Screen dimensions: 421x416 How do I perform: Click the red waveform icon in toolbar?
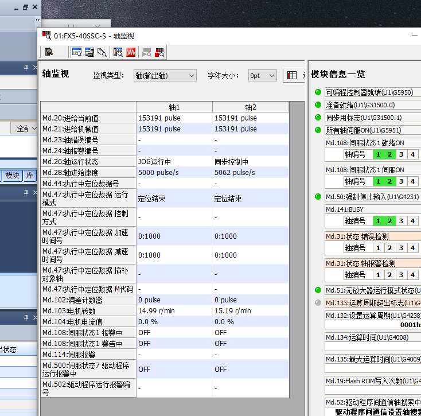click(131, 52)
